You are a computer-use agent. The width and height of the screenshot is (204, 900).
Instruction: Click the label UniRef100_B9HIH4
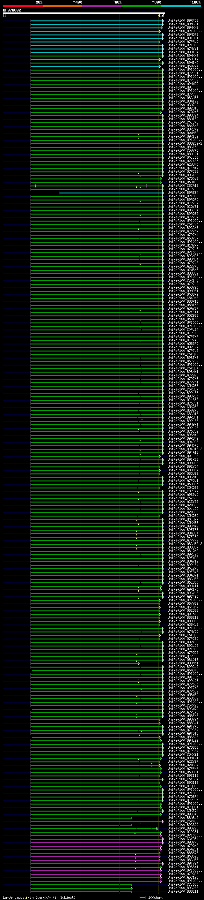pos(183,52)
